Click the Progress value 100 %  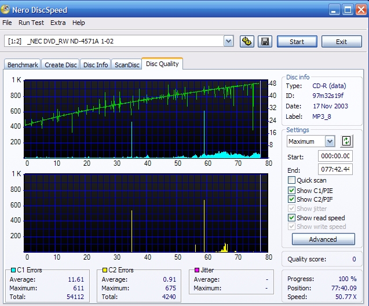[x=348, y=279]
